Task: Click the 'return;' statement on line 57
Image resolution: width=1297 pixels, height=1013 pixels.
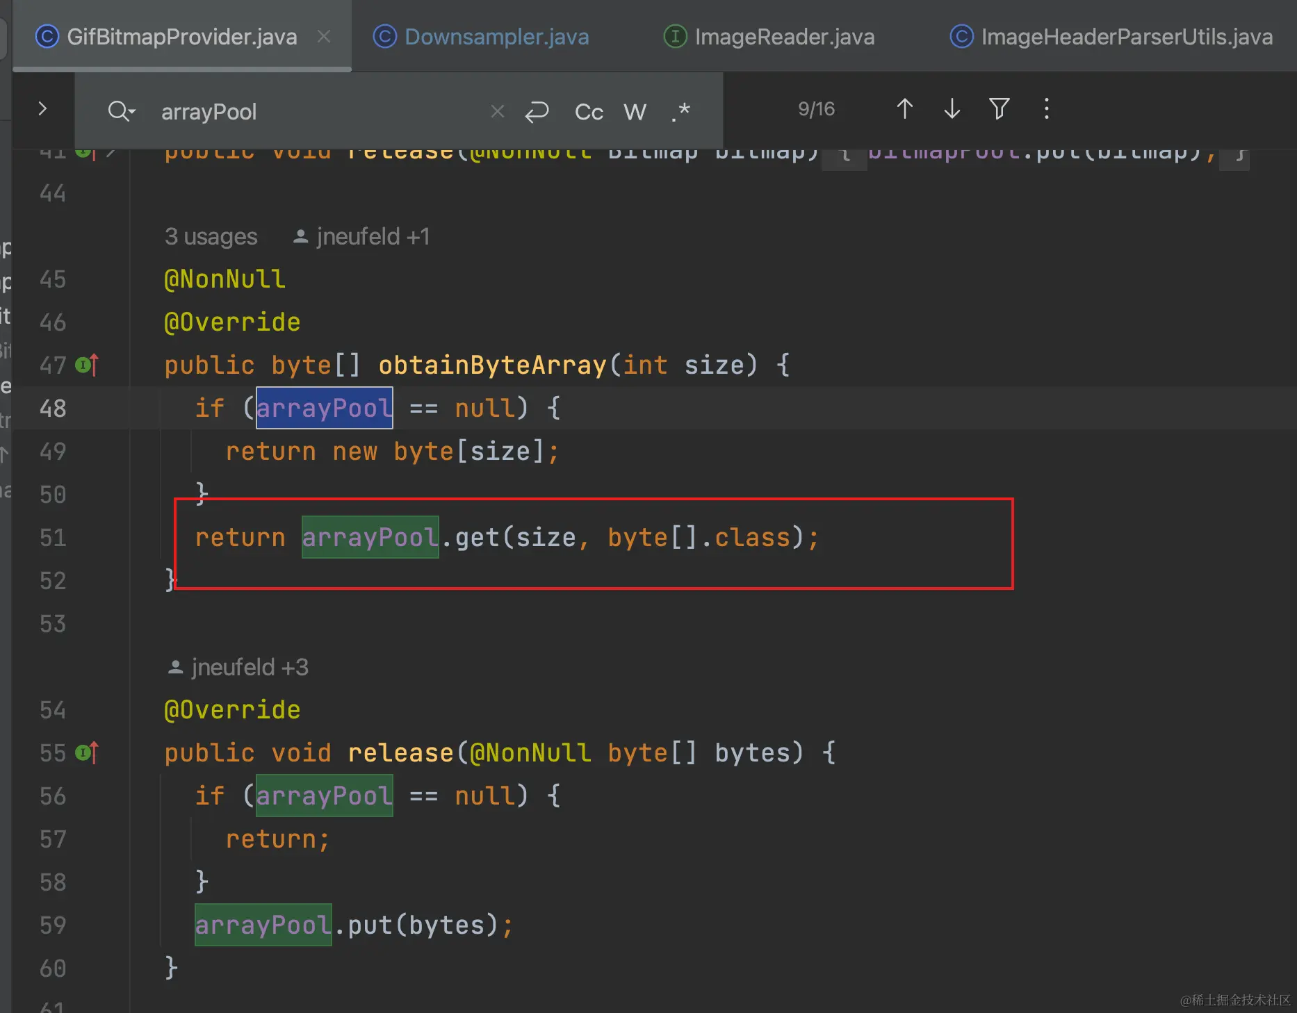Action: [x=277, y=839]
